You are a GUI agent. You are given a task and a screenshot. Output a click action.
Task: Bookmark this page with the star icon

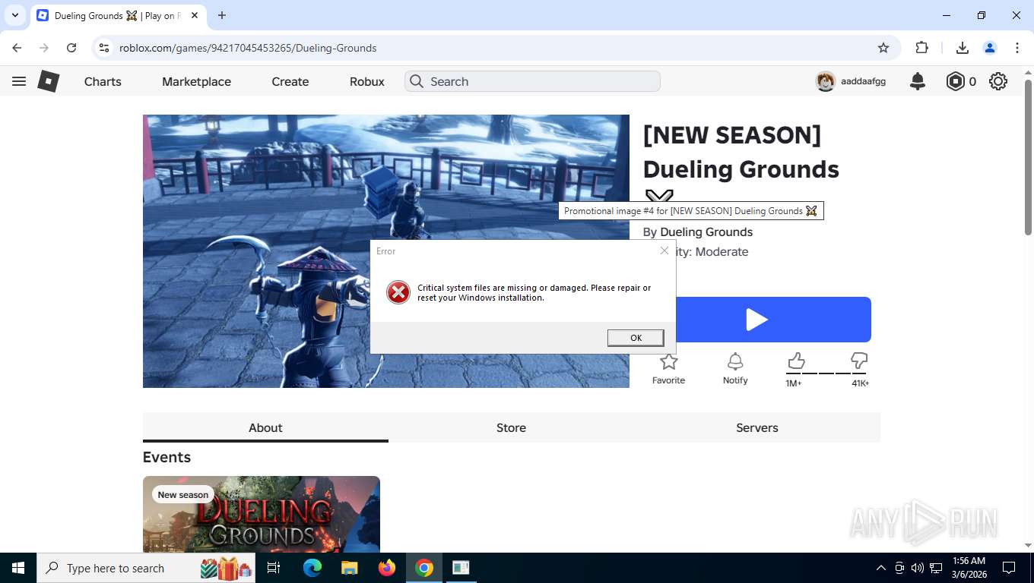[x=883, y=48]
